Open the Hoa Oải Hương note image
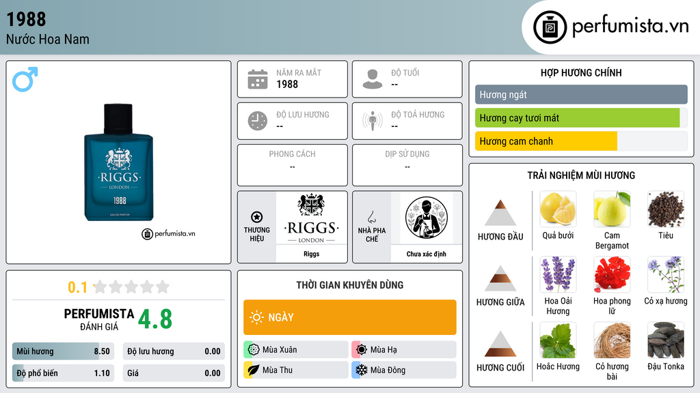The width and height of the screenshot is (700, 393). click(x=558, y=274)
